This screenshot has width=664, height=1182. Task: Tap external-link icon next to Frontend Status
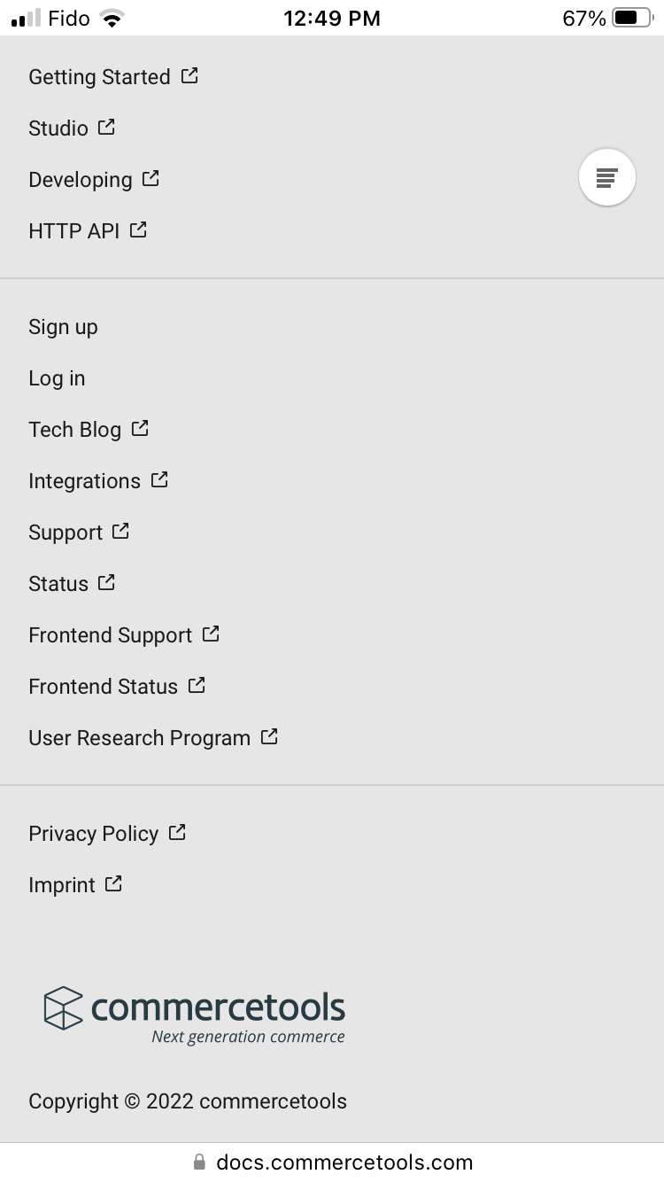[197, 686]
